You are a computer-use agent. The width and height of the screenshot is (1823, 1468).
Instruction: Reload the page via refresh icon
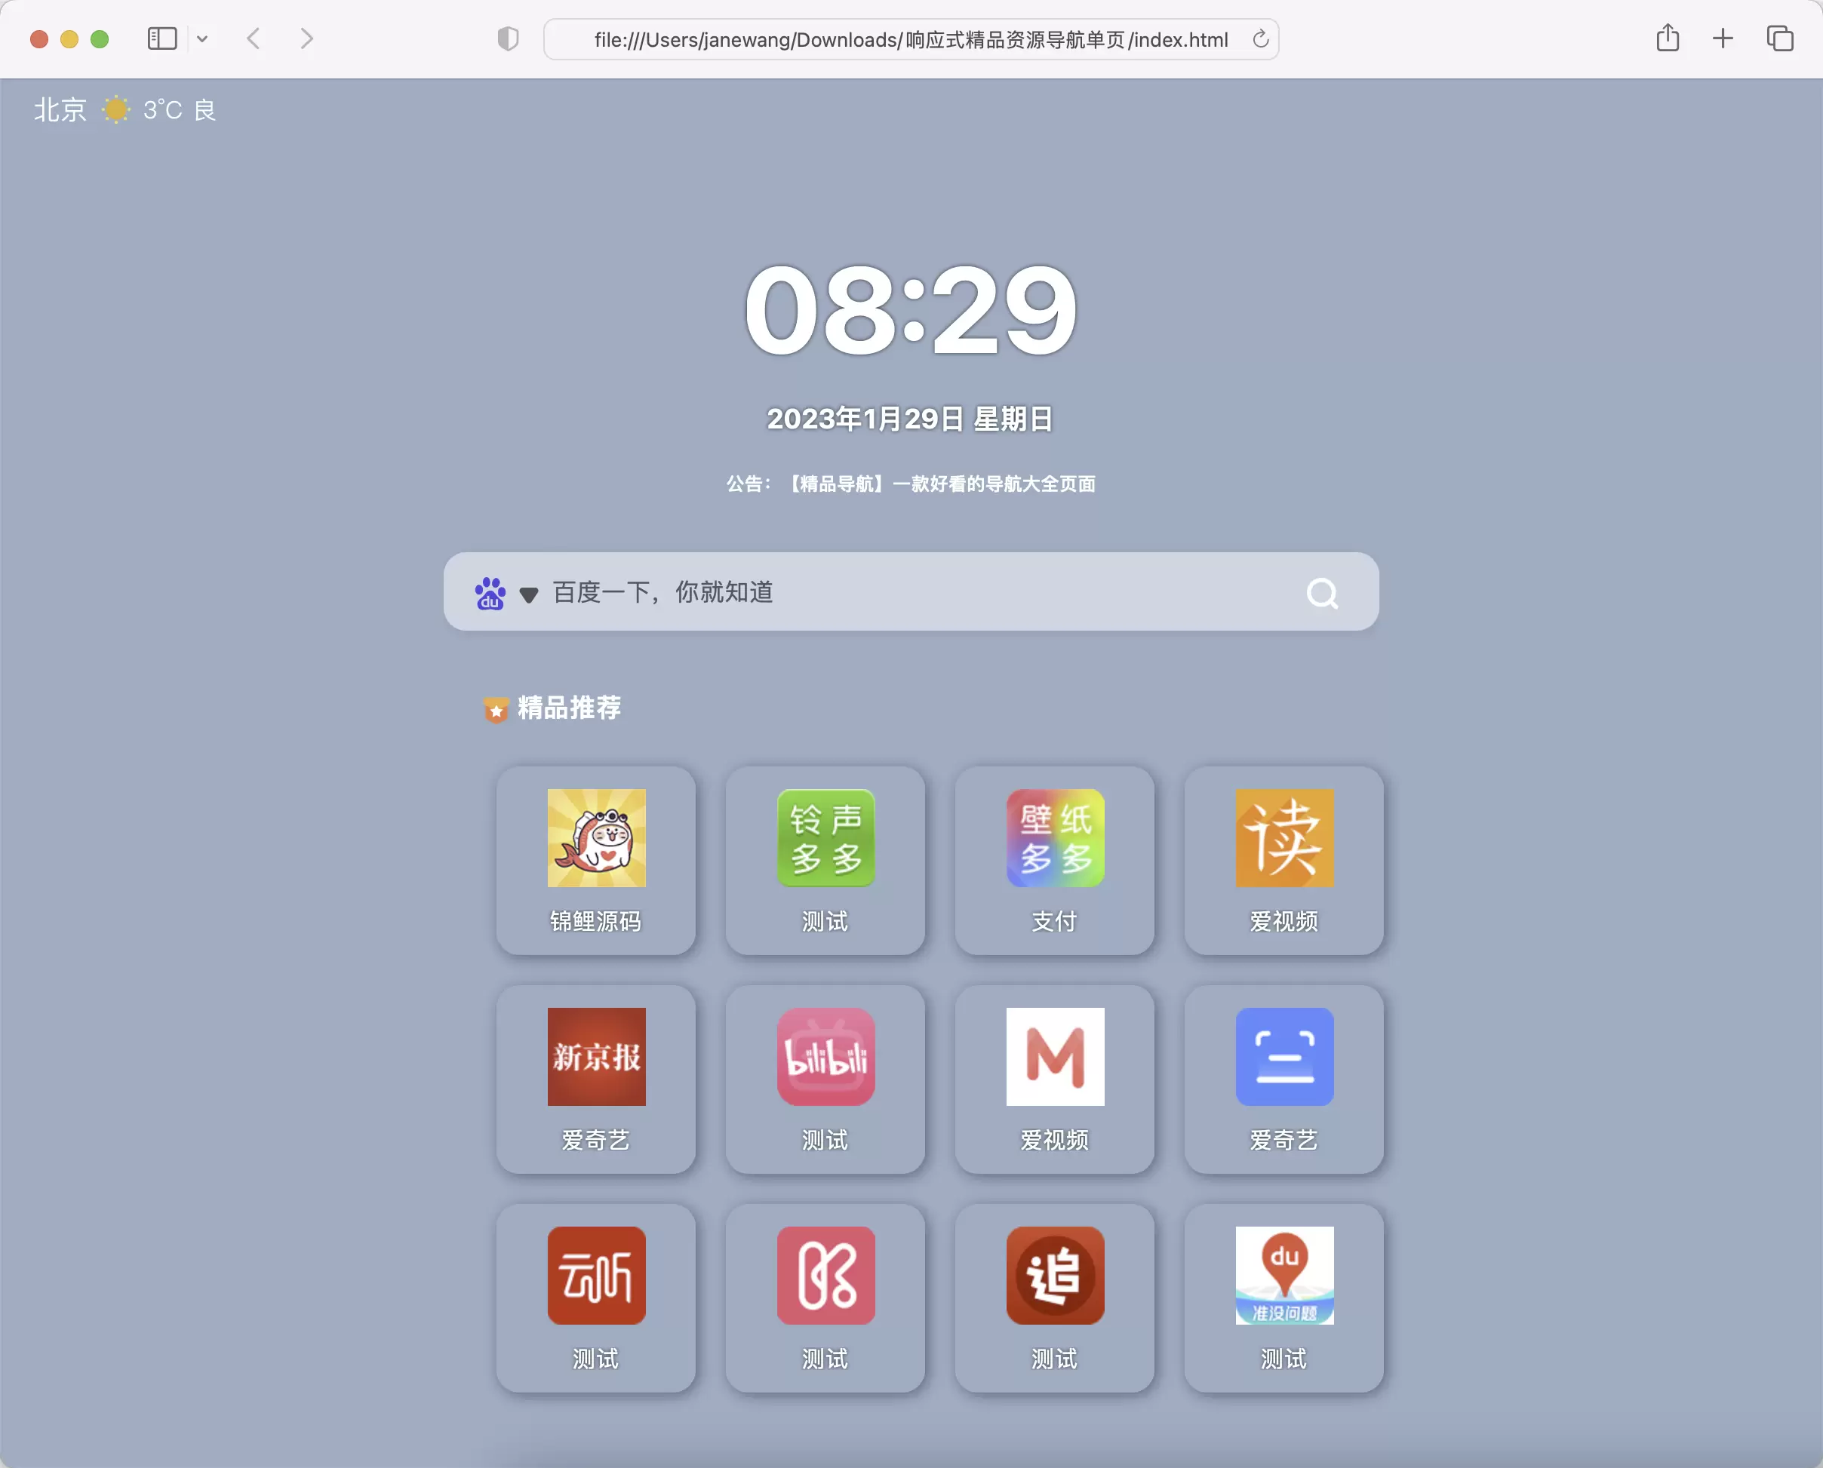pyautogui.click(x=1260, y=39)
